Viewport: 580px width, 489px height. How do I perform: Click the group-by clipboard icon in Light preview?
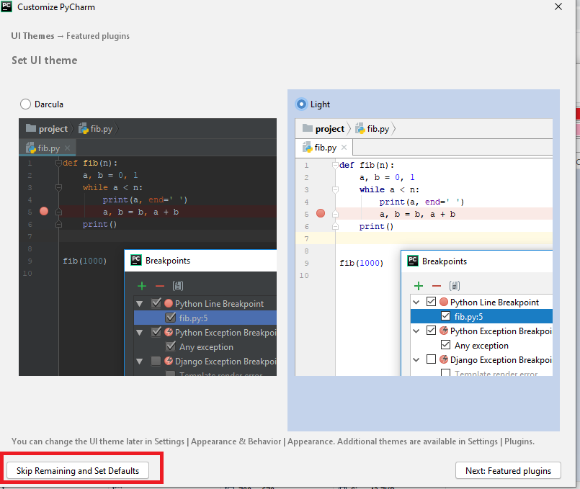[x=455, y=286]
